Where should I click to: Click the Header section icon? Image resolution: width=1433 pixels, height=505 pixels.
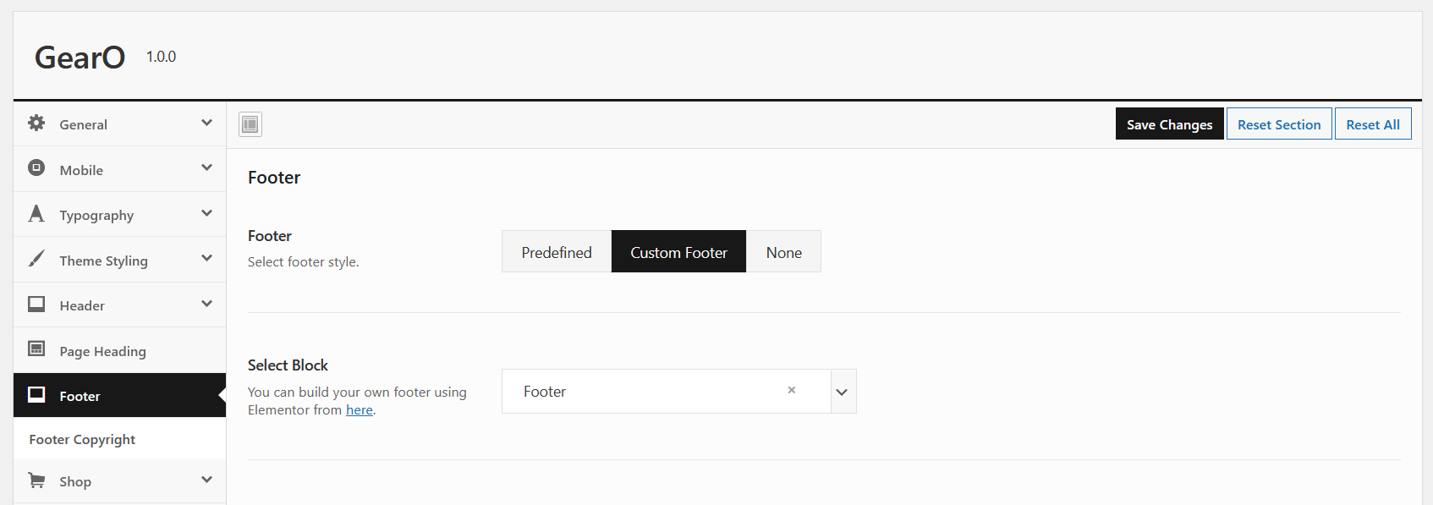pos(36,305)
